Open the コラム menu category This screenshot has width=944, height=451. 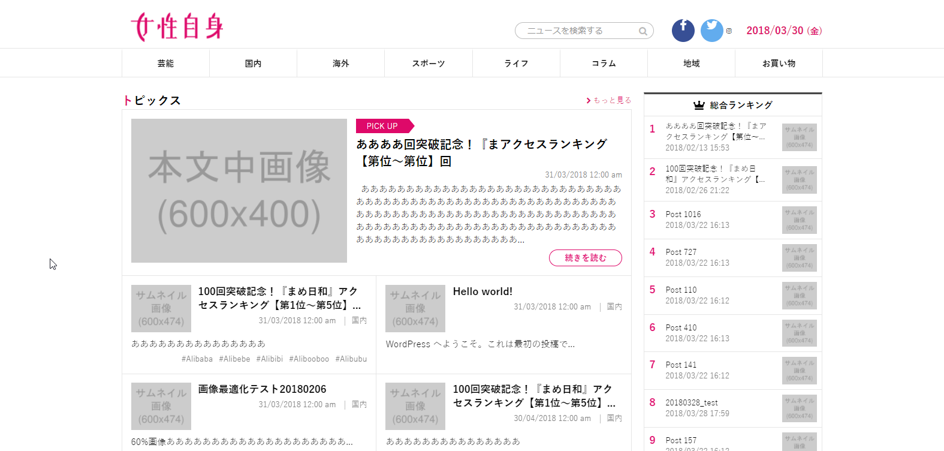tap(604, 63)
